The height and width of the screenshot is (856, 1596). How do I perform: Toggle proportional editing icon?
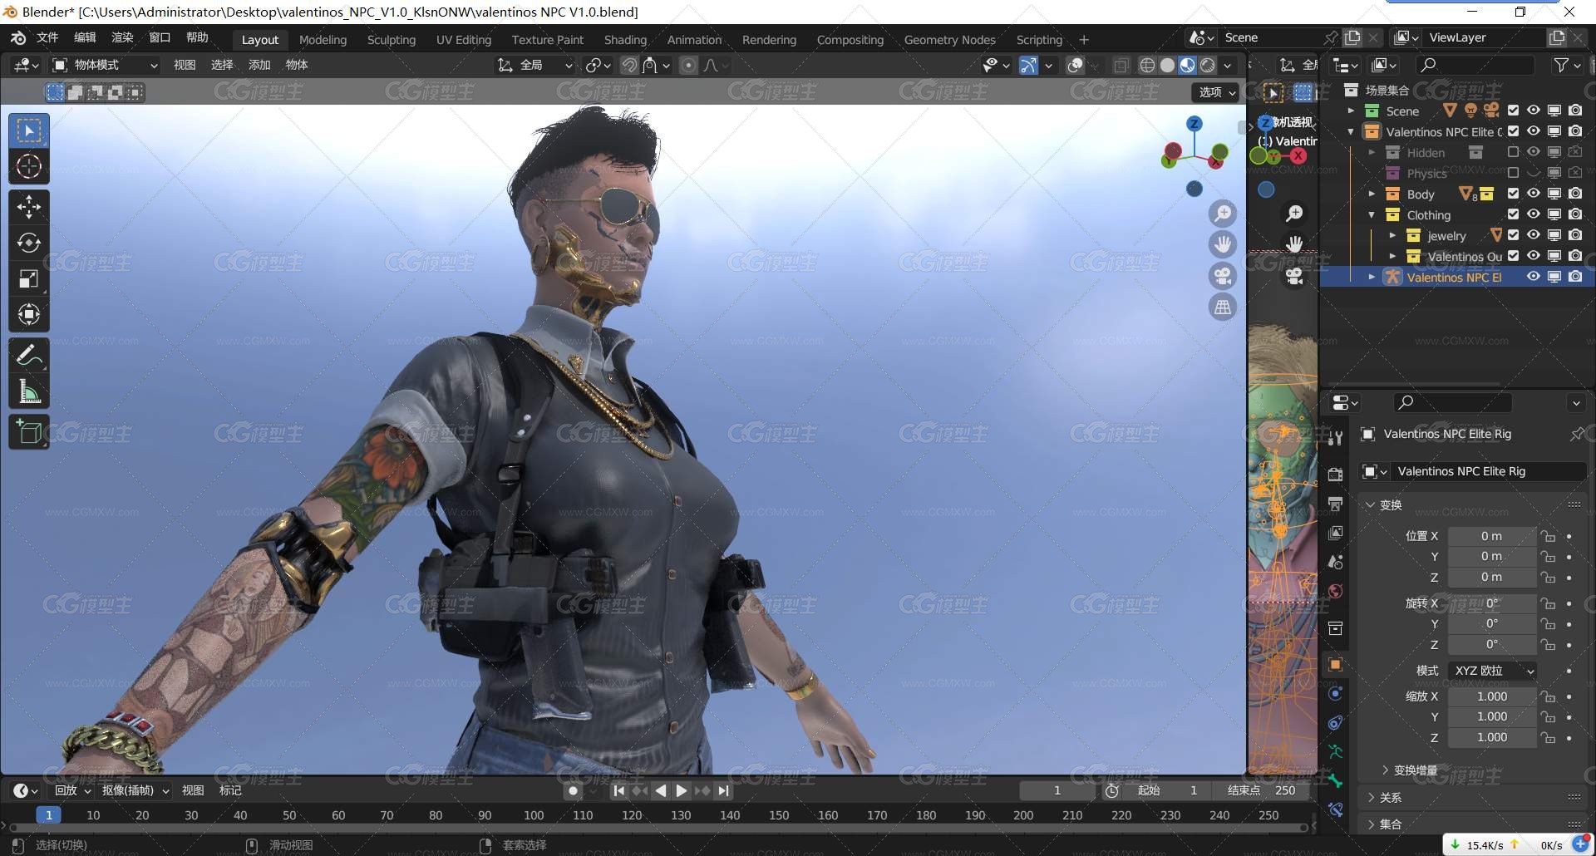688,65
